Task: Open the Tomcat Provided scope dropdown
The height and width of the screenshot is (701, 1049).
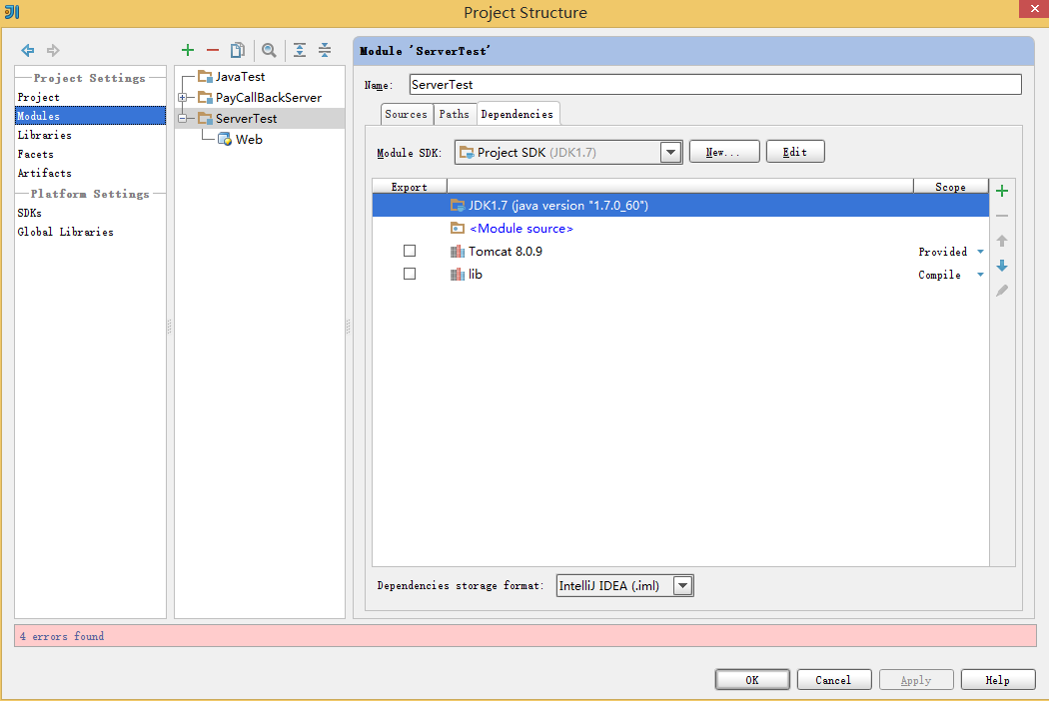Action: 980,252
